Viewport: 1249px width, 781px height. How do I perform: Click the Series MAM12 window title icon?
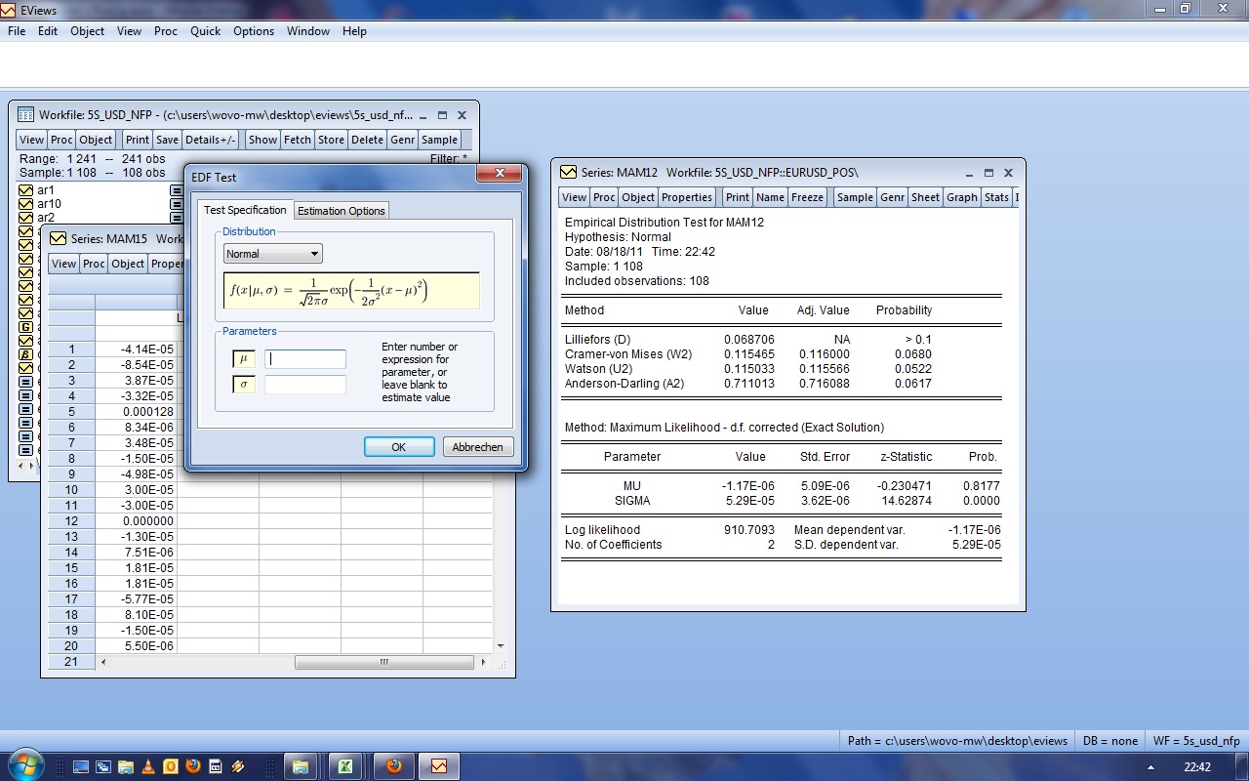coord(568,172)
